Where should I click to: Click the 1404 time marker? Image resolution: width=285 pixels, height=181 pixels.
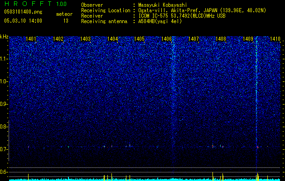pos(112,39)
